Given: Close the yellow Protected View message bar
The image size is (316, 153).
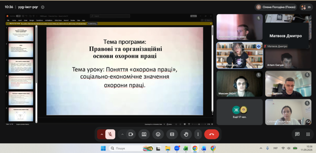Looking at the screenshot, I should tap(211, 23).
